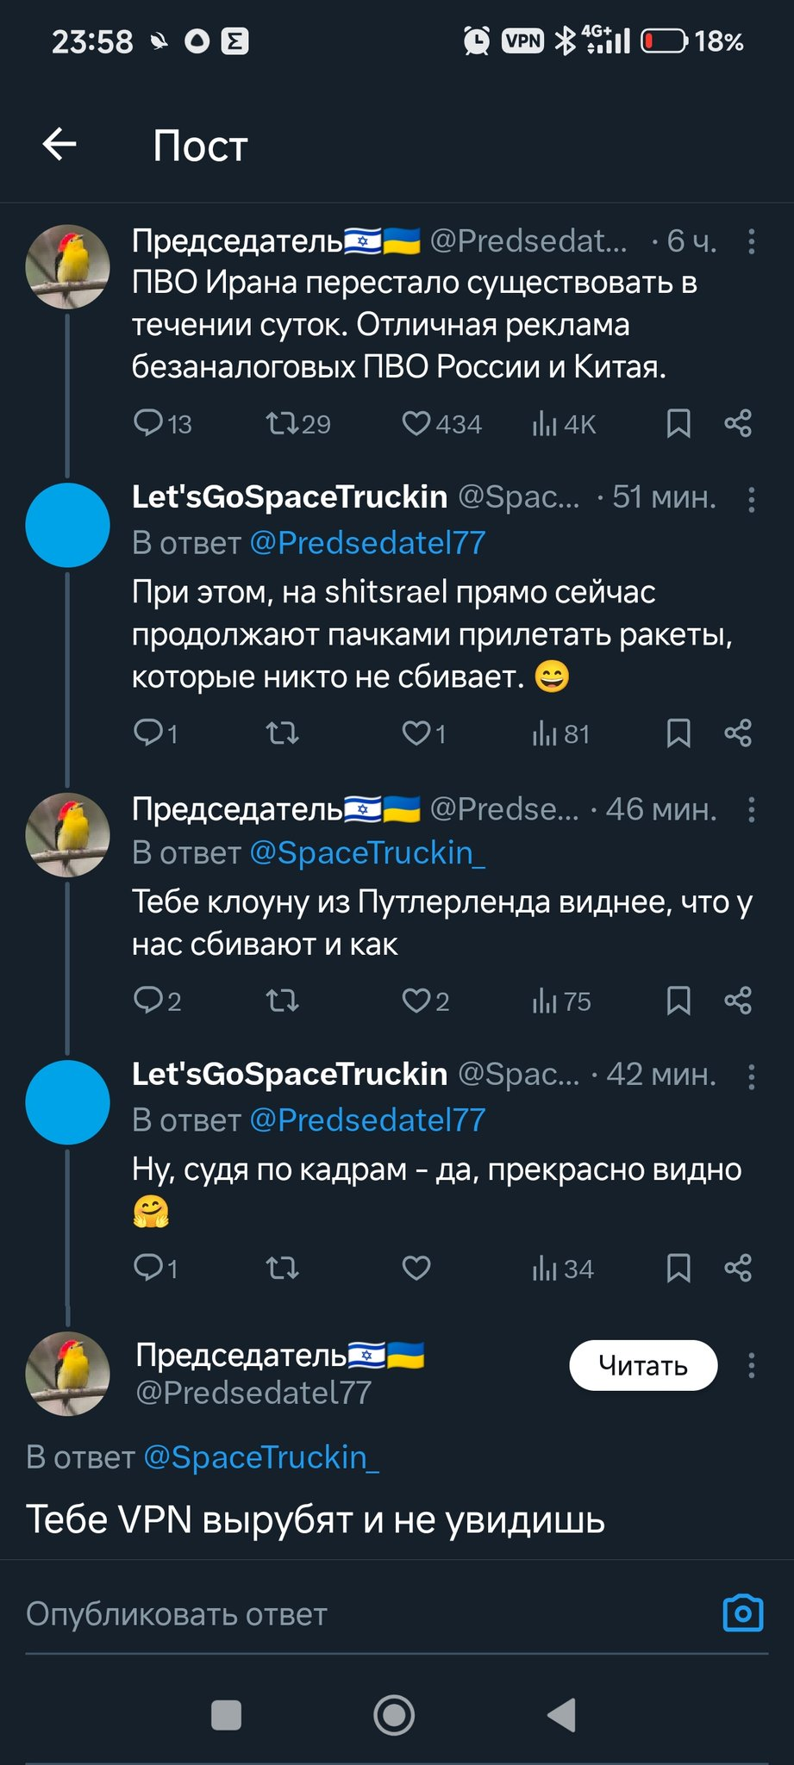Viewport: 794px width, 1765px height.
Task: Like the top post with 434 likes
Action: (416, 423)
